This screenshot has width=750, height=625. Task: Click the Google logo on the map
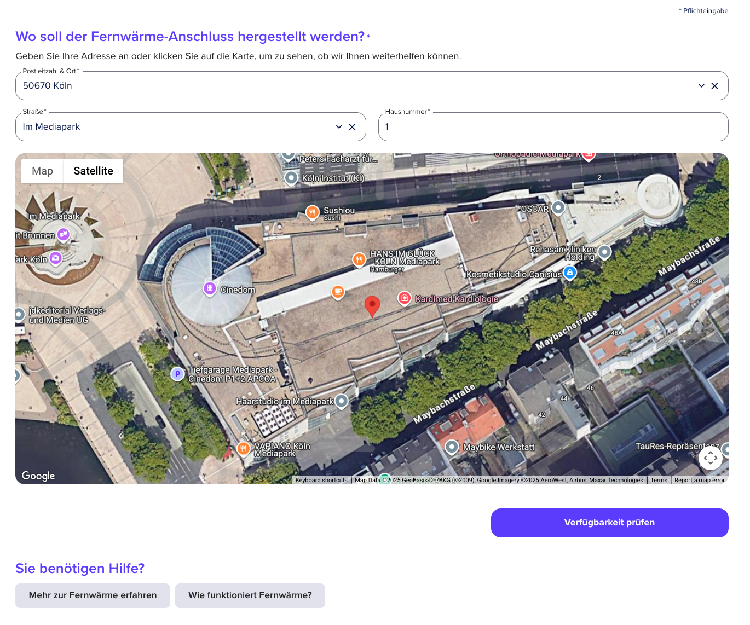38,476
